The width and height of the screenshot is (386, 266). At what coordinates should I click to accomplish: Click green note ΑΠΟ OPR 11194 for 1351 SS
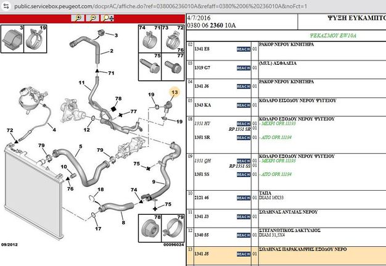[x=275, y=175]
